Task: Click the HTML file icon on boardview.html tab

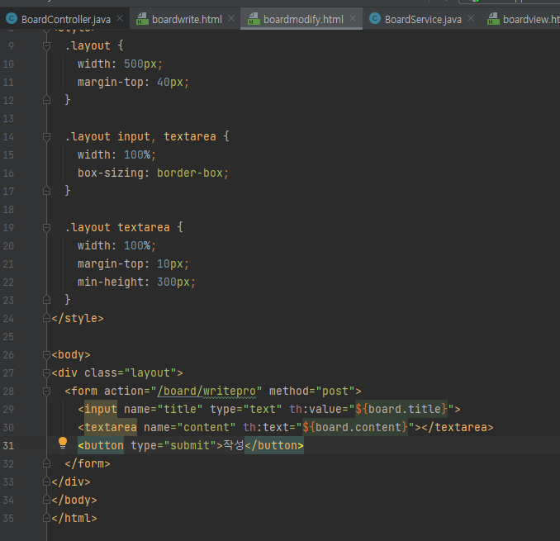Action: tap(494, 18)
